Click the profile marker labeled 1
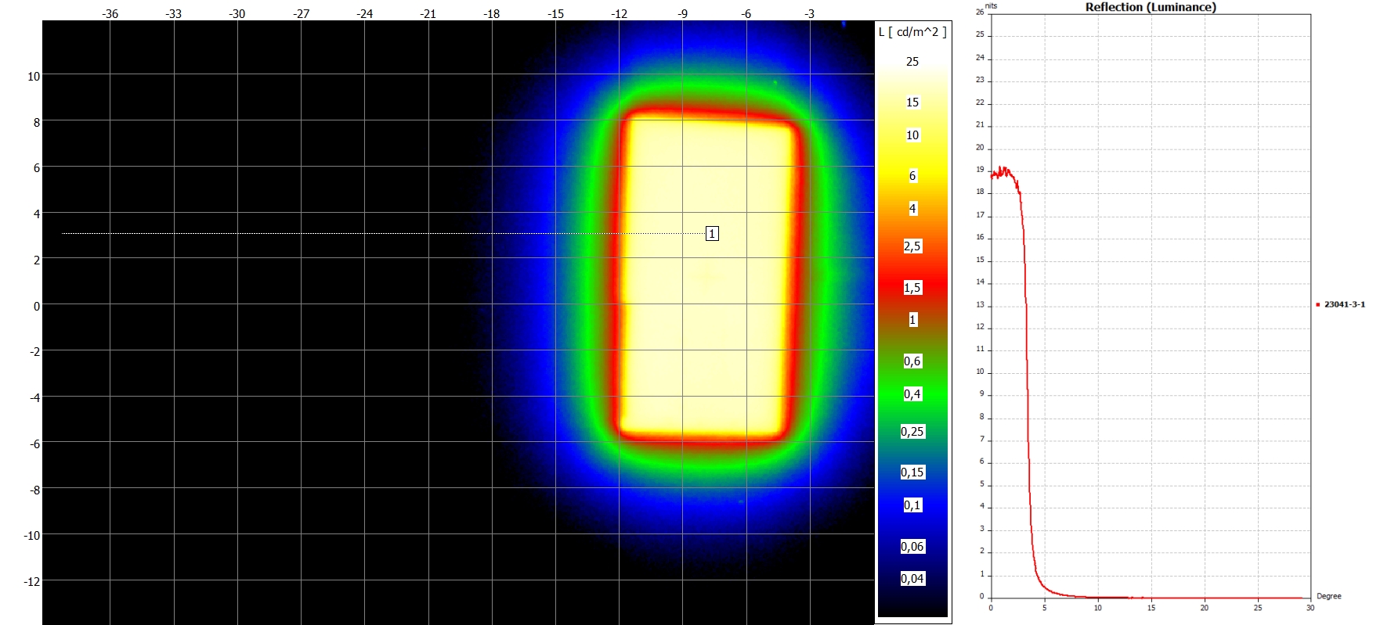The width and height of the screenshot is (1373, 625). point(712,233)
